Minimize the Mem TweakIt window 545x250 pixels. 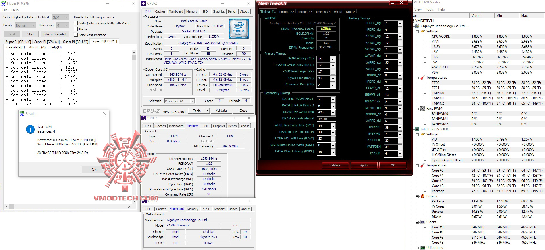(x=392, y=3)
